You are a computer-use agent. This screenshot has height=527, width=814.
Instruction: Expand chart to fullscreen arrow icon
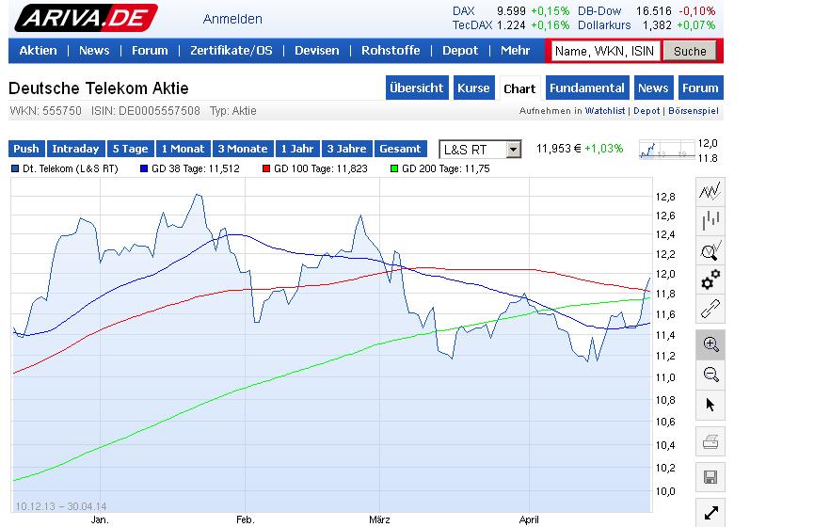click(x=710, y=514)
